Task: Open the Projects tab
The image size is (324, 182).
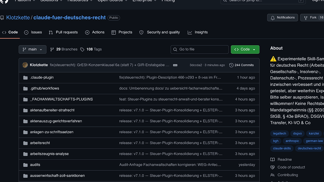Action: tap(122, 32)
